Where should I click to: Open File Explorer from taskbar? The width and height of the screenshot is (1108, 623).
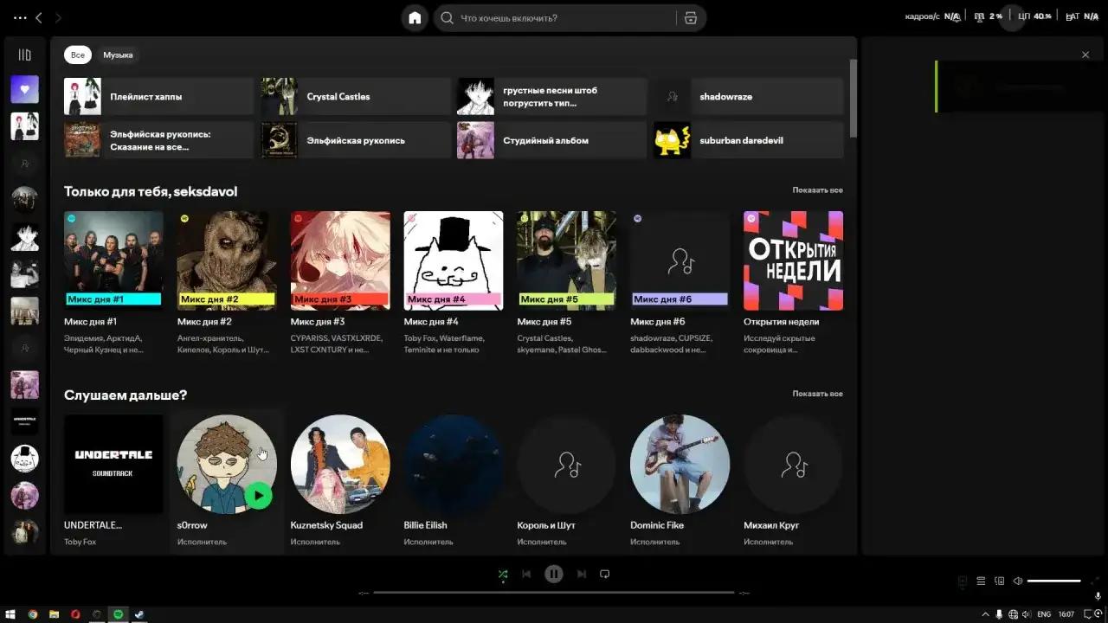click(54, 614)
